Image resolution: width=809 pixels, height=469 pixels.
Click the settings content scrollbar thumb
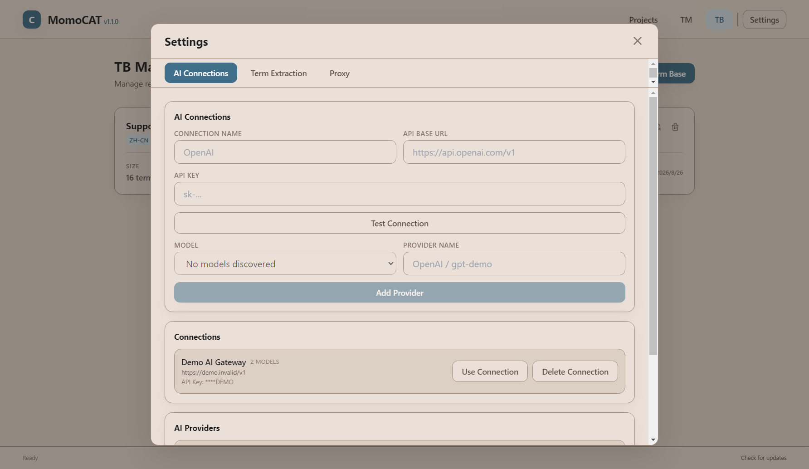tap(653, 226)
